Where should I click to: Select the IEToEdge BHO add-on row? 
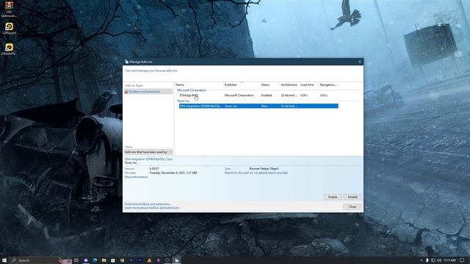click(258, 95)
